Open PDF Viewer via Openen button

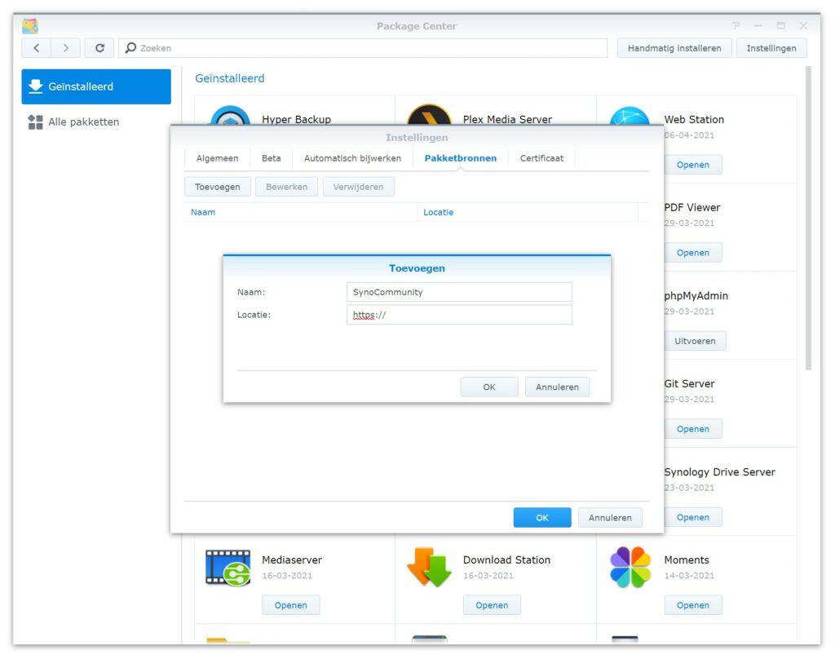693,253
